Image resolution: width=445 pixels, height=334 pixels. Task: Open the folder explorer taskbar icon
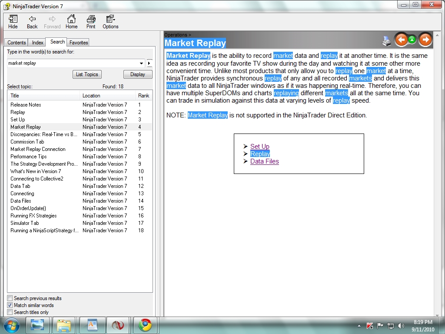pyautogui.click(x=64, y=325)
